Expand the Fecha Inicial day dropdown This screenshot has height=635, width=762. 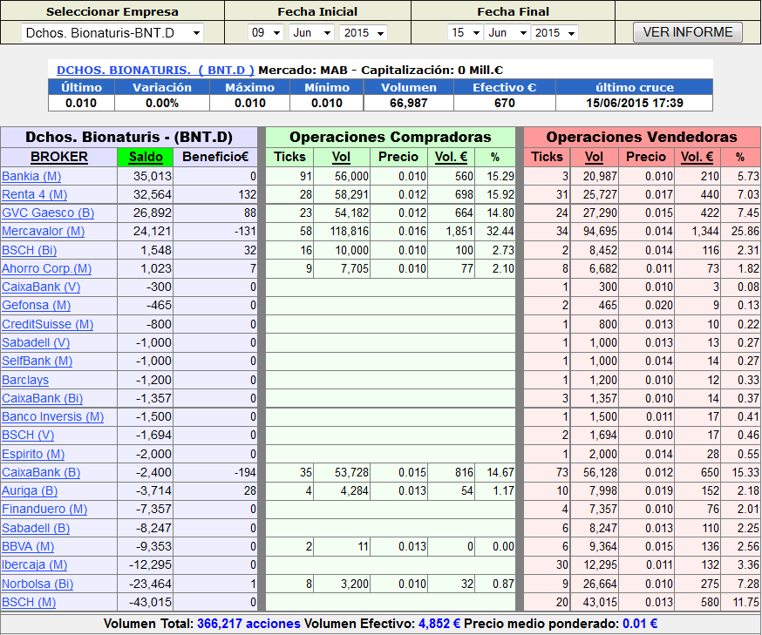[266, 33]
